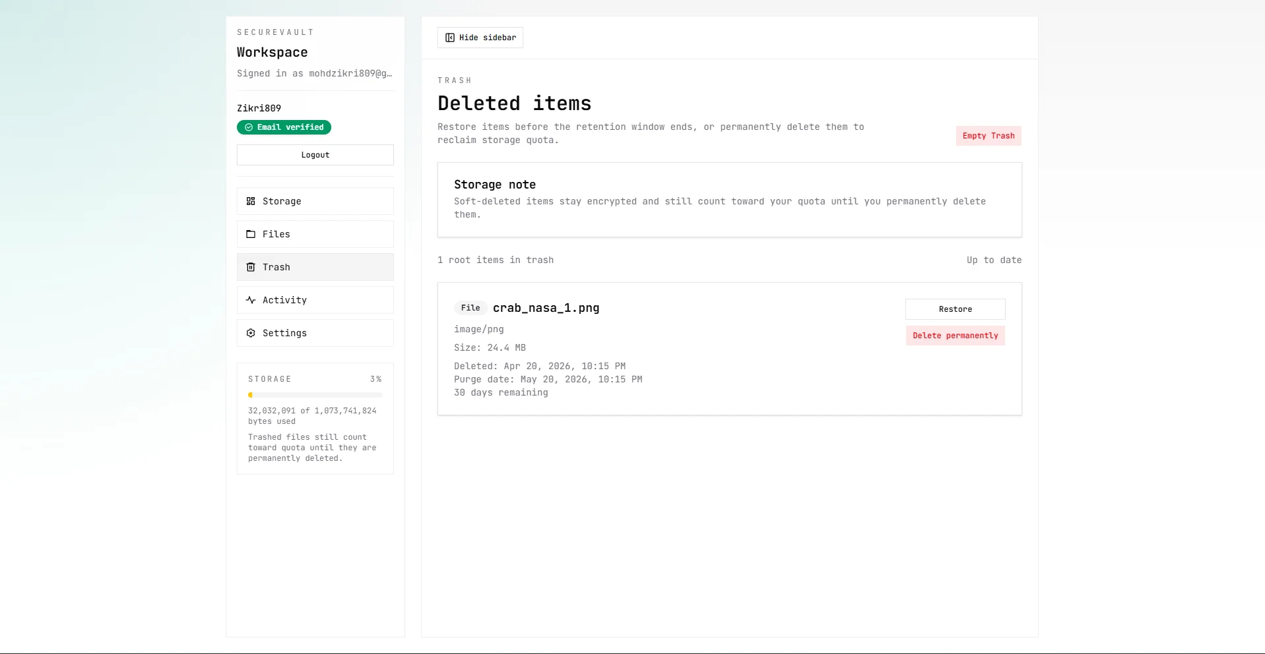The image size is (1265, 654).
Task: Click the 30 days remaining text
Action: tap(501, 392)
